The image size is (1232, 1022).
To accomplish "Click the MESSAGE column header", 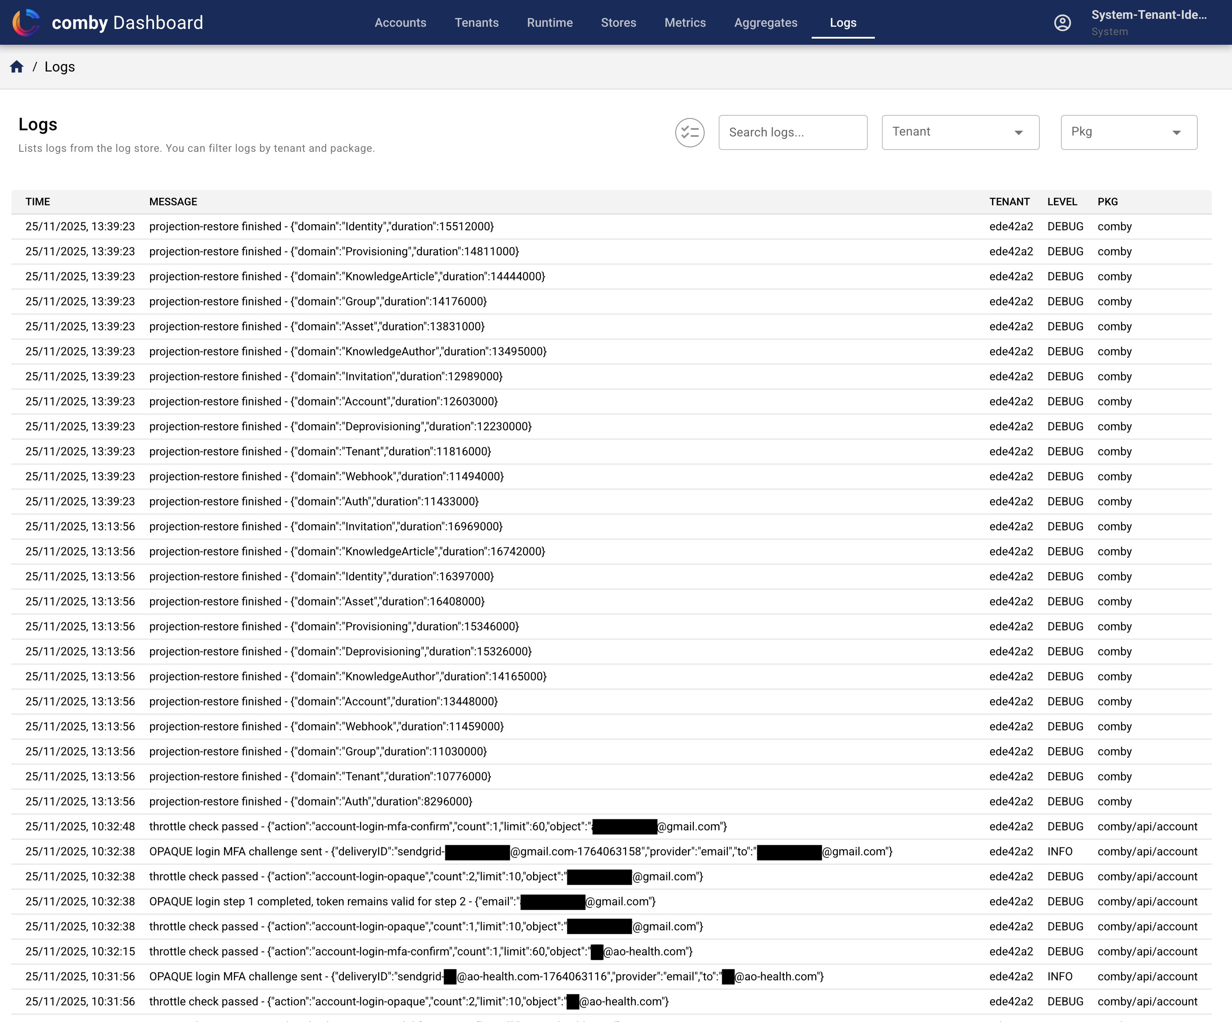I will [173, 201].
